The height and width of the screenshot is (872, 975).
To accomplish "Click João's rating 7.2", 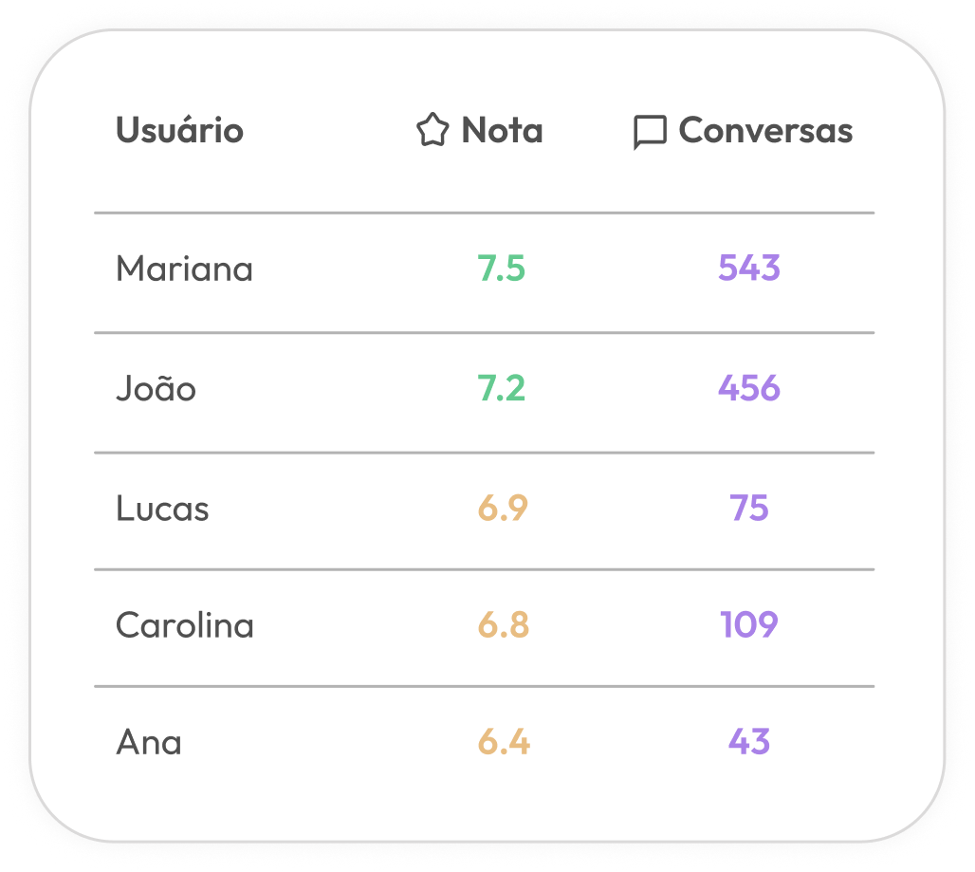I will [x=502, y=388].
